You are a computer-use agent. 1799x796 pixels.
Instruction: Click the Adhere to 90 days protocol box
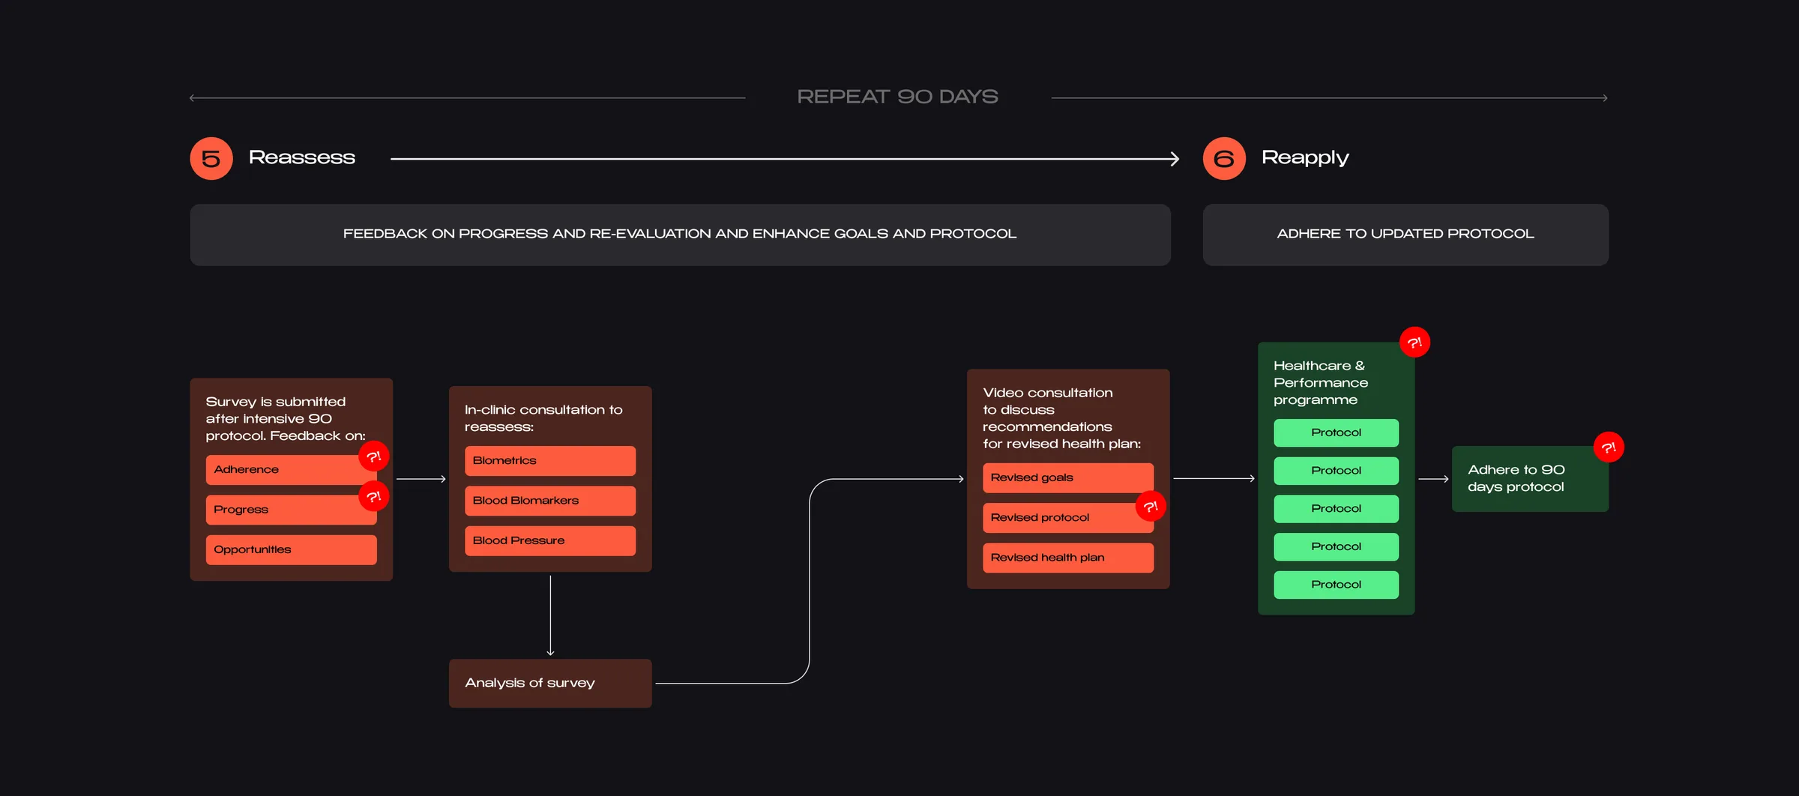click(x=1530, y=479)
